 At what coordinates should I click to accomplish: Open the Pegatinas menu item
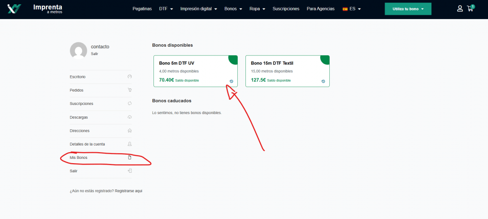(142, 9)
